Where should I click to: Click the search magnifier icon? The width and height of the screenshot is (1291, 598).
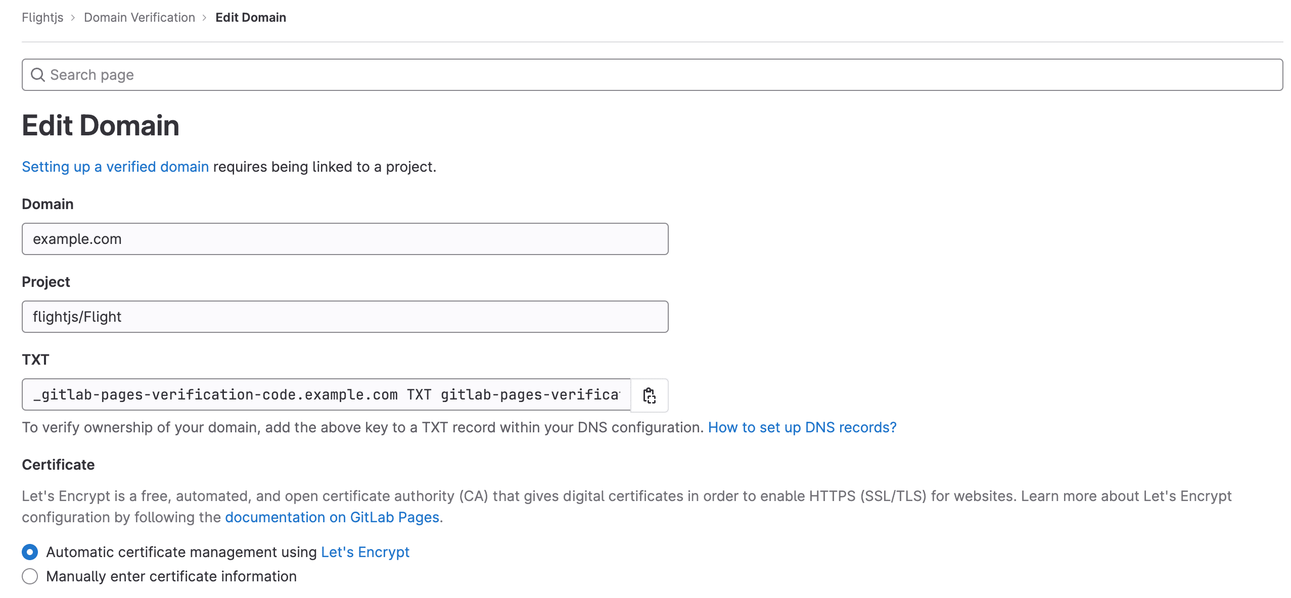[x=38, y=75]
